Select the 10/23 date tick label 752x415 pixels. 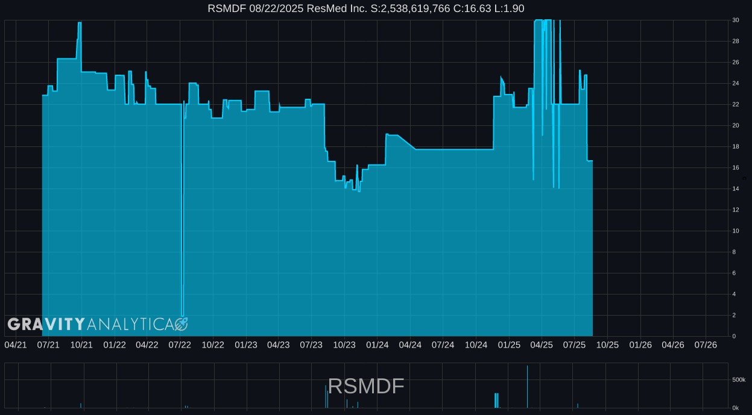coord(344,345)
